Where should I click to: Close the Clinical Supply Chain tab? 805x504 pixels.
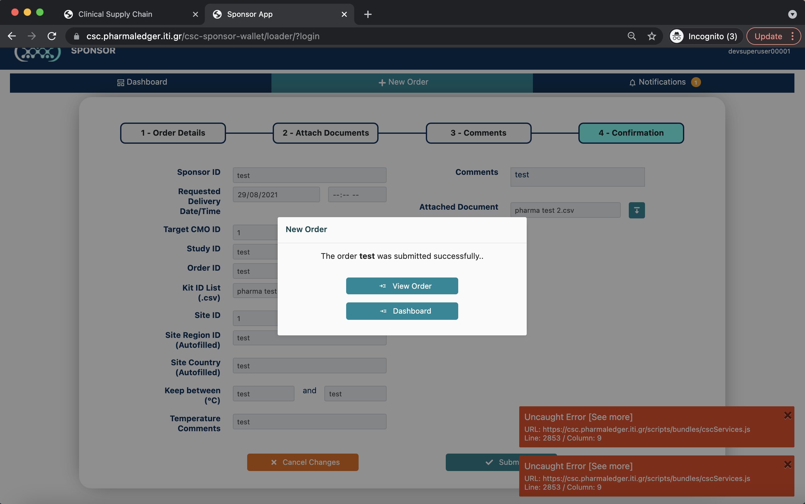click(195, 14)
